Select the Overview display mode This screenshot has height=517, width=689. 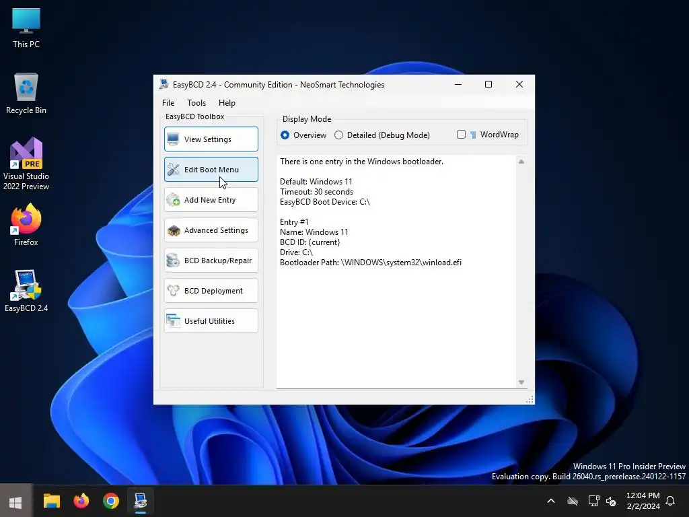pyautogui.click(x=303, y=135)
